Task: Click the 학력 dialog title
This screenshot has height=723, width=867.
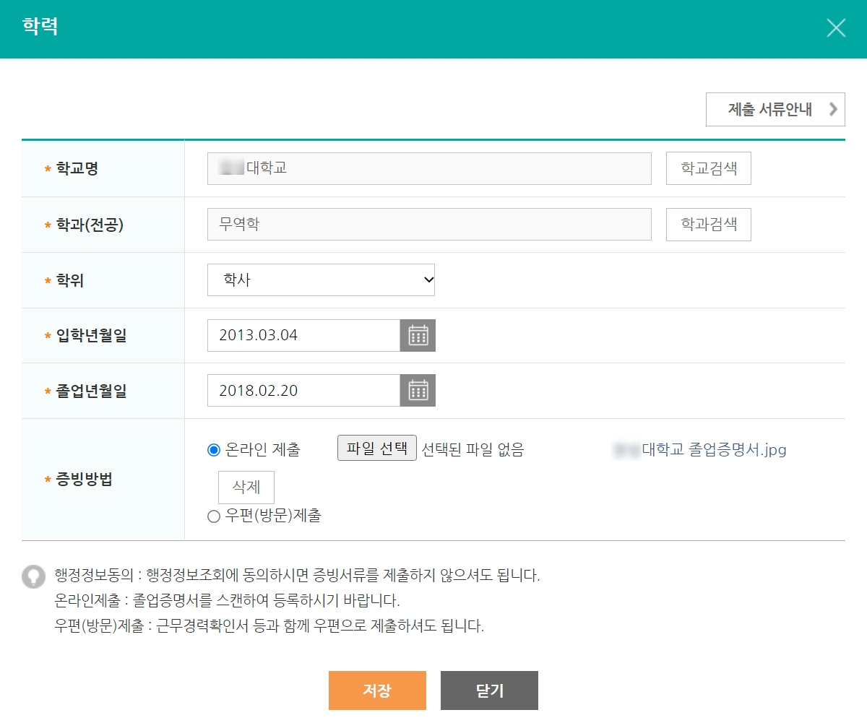Action: pyautogui.click(x=40, y=28)
